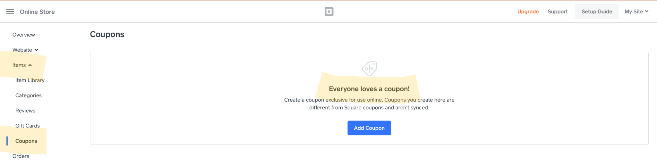The height and width of the screenshot is (166, 657).
Task: Click the "Everyone loves a coupon!" heading
Action: point(369,89)
